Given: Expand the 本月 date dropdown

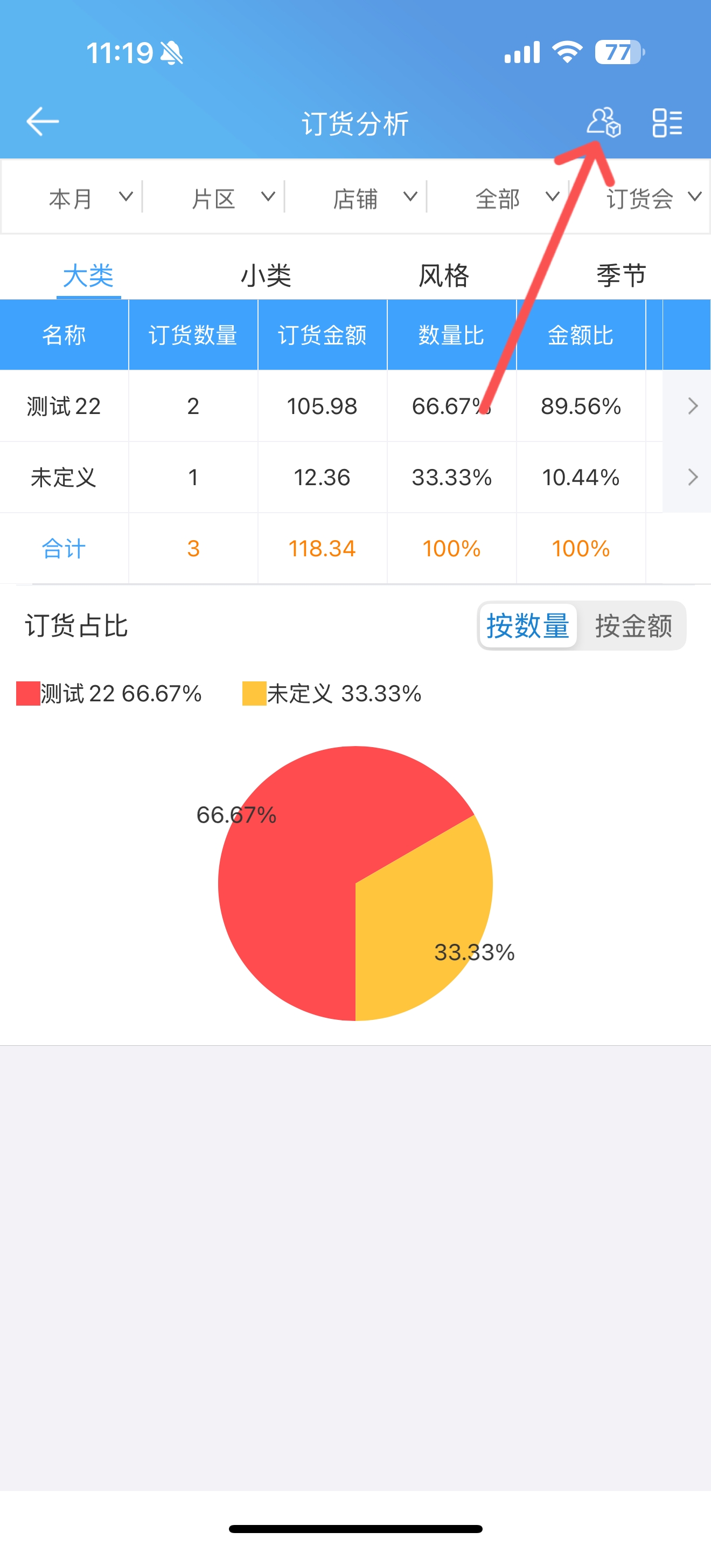Looking at the screenshot, I should pos(90,197).
